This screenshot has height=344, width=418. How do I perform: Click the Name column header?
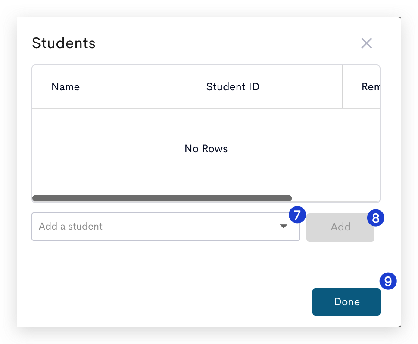[x=109, y=87]
